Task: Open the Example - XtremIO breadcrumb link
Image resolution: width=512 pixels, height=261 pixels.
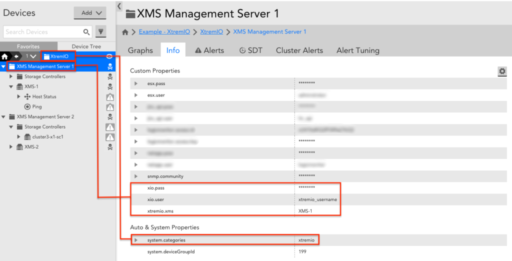Action: tap(164, 31)
